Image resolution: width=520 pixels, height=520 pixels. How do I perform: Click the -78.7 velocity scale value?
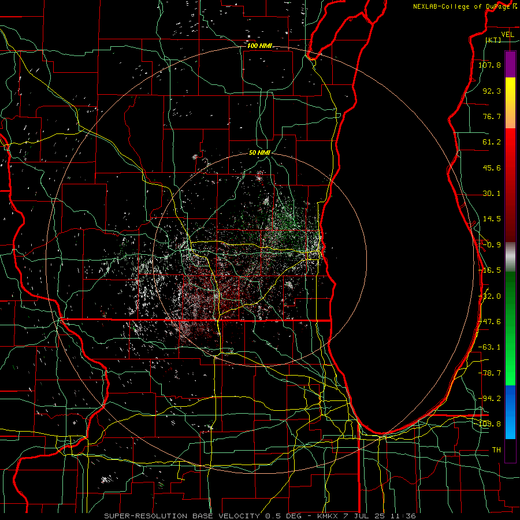[489, 373]
